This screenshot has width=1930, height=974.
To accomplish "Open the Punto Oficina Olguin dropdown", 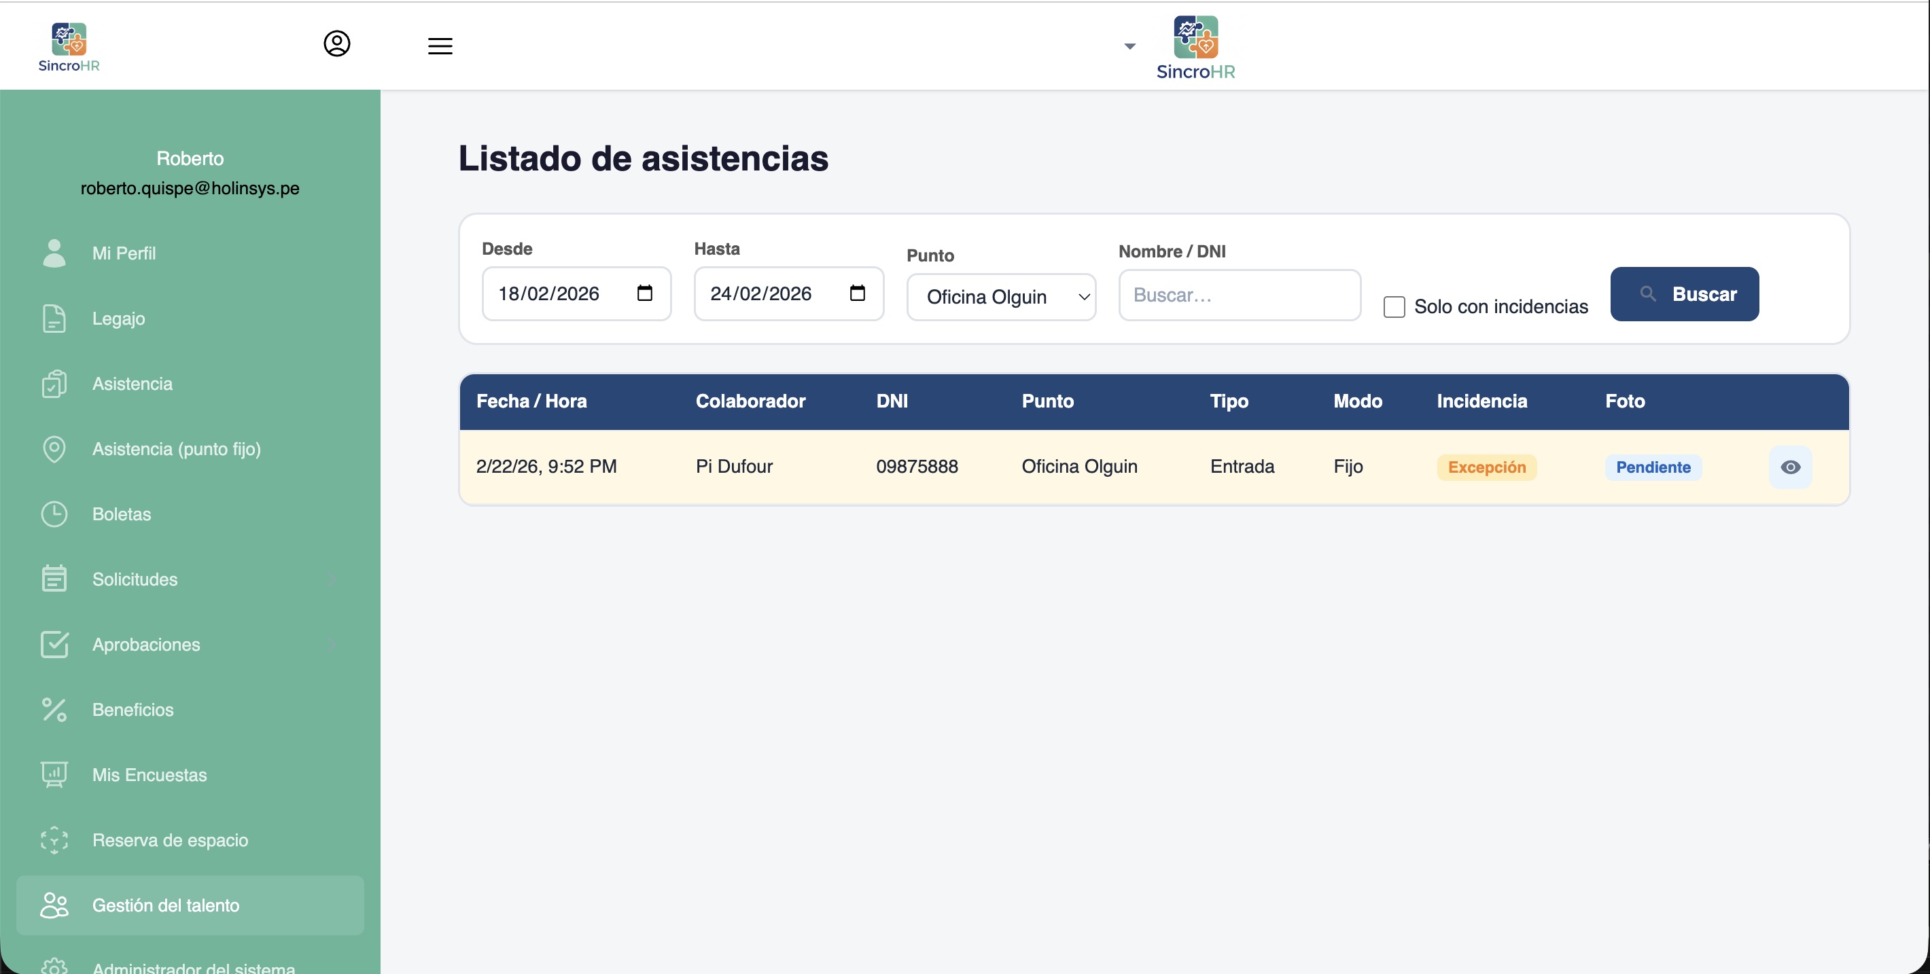I will click(1001, 297).
